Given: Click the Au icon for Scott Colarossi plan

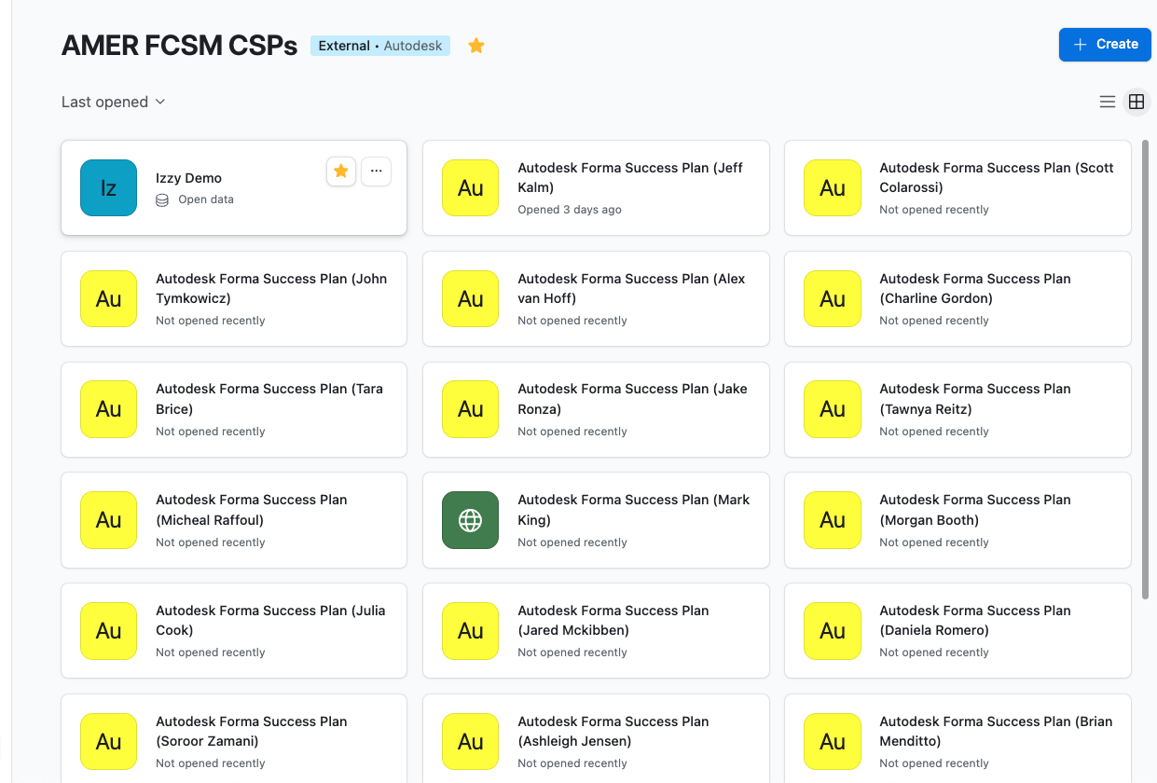Looking at the screenshot, I should (x=832, y=187).
